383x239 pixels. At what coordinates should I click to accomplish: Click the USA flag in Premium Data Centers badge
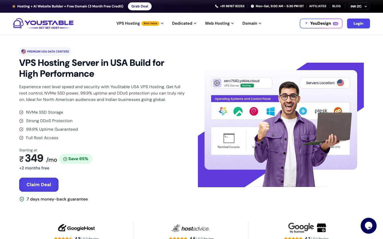tap(24, 52)
